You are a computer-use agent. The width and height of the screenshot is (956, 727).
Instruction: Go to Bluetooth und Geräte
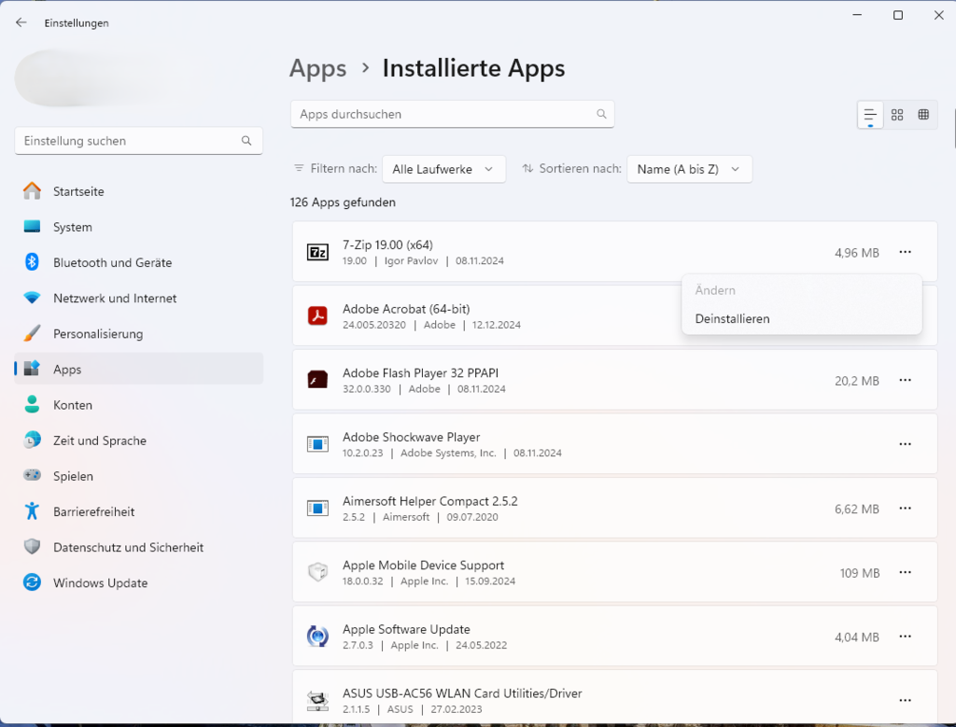point(139,262)
